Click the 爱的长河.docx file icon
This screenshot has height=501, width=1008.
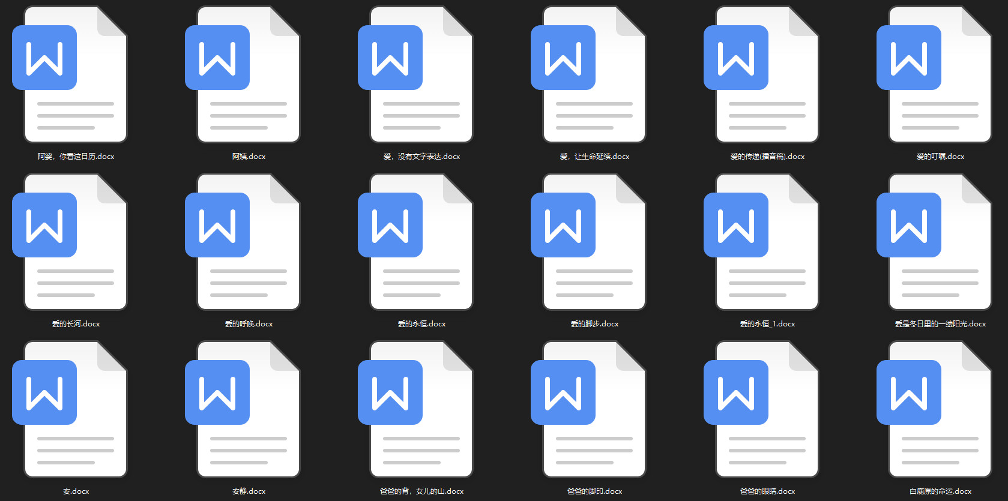70,242
